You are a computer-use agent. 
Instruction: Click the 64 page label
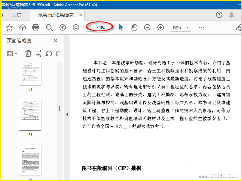30,90
